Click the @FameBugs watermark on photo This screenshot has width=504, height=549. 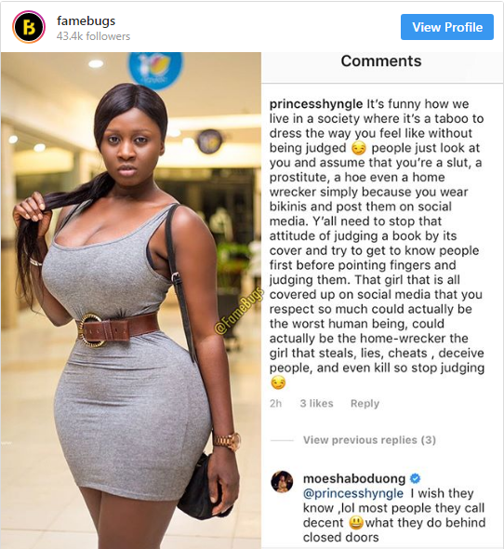tap(238, 310)
